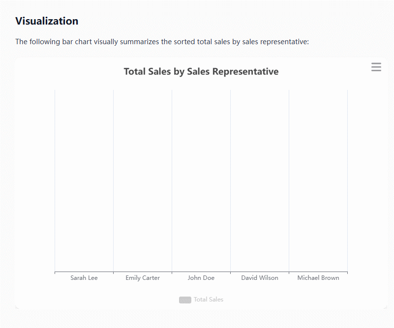394x328 pixels.
Task: Click the plot area above David Wilson
Action: pos(260,181)
